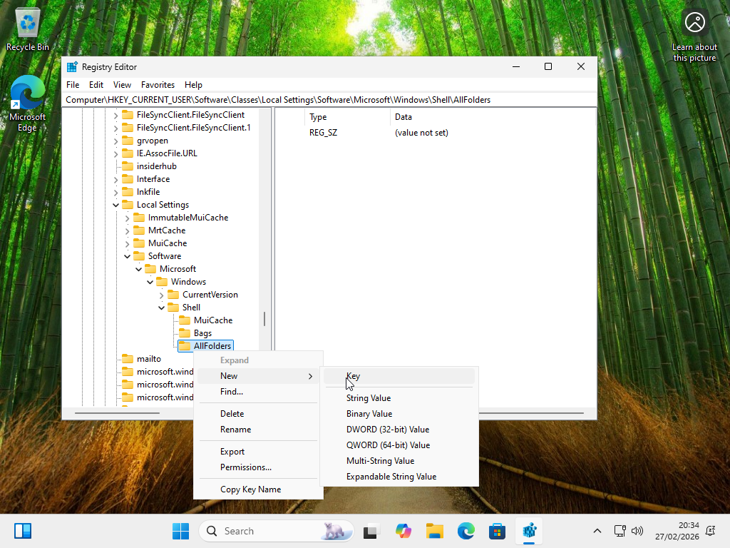Collapse the Microsoft tree node
The height and width of the screenshot is (548, 730).
(139, 269)
